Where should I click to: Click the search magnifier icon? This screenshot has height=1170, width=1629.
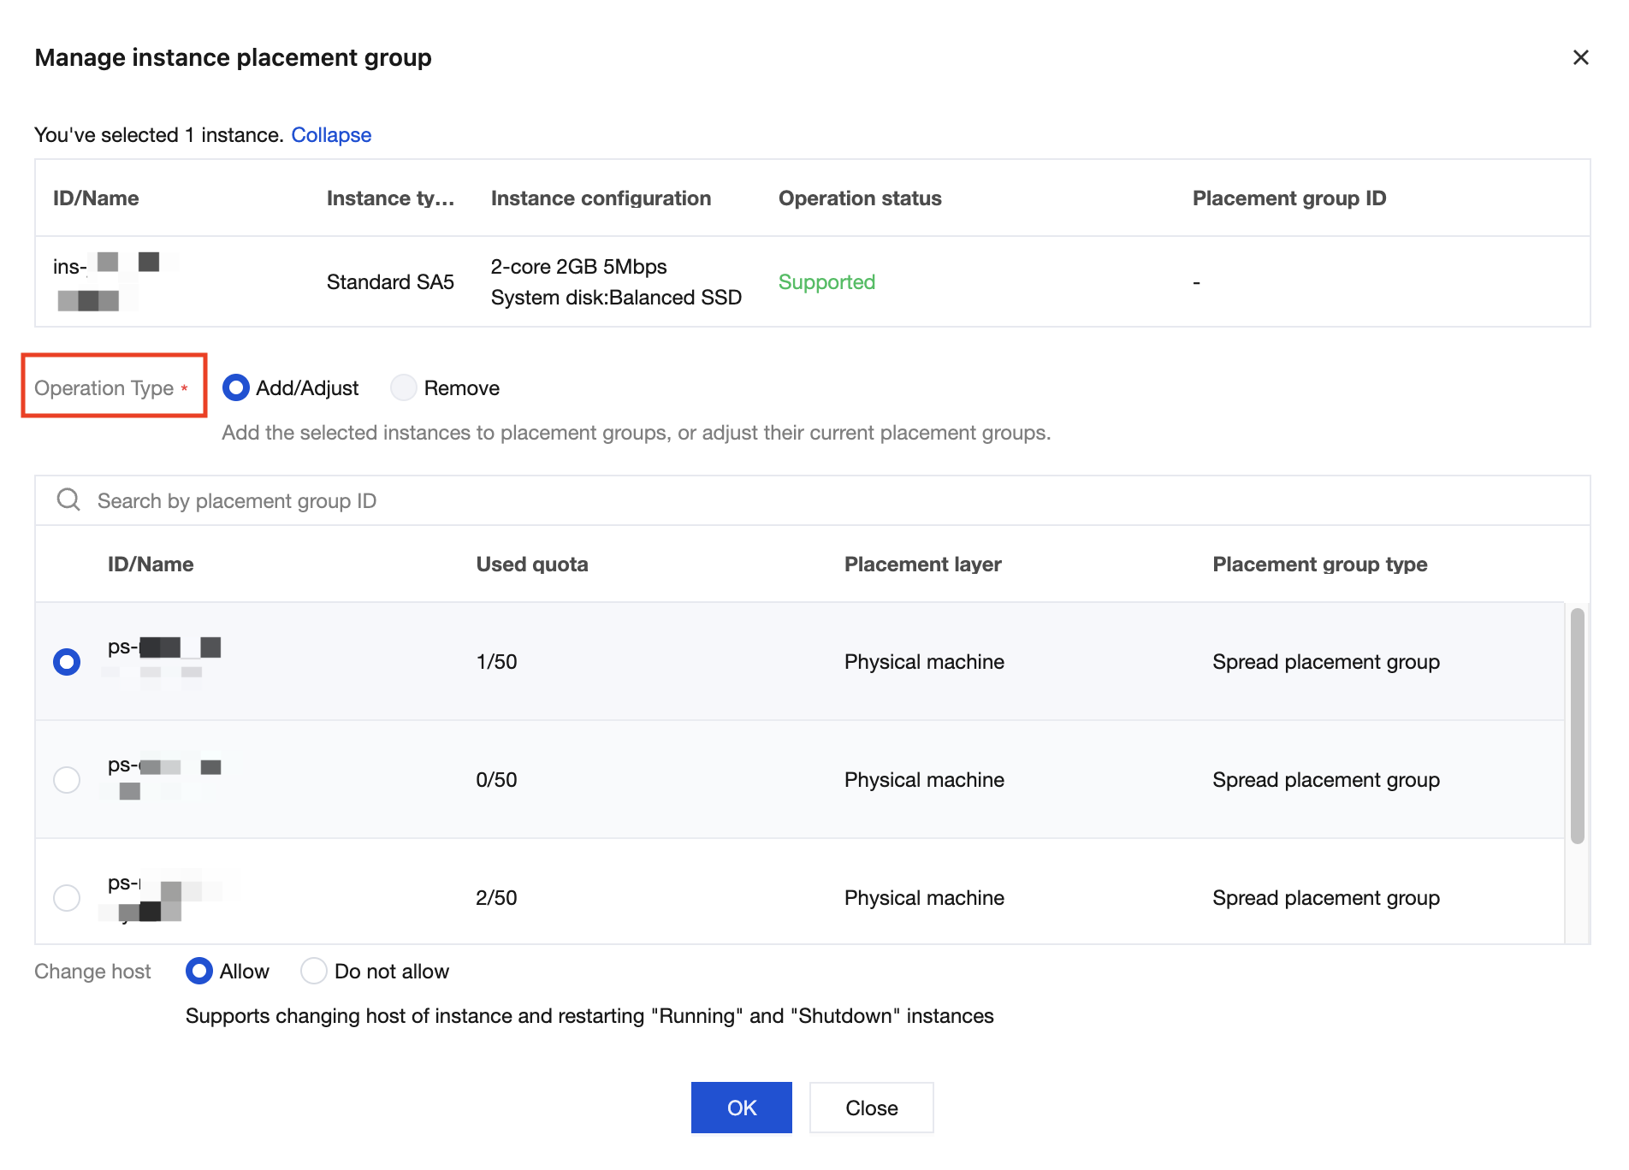point(68,500)
